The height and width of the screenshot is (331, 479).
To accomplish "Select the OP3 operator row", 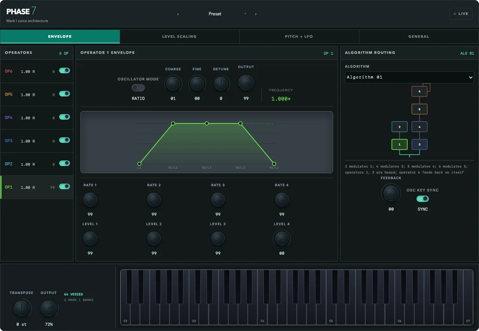I will (37, 141).
